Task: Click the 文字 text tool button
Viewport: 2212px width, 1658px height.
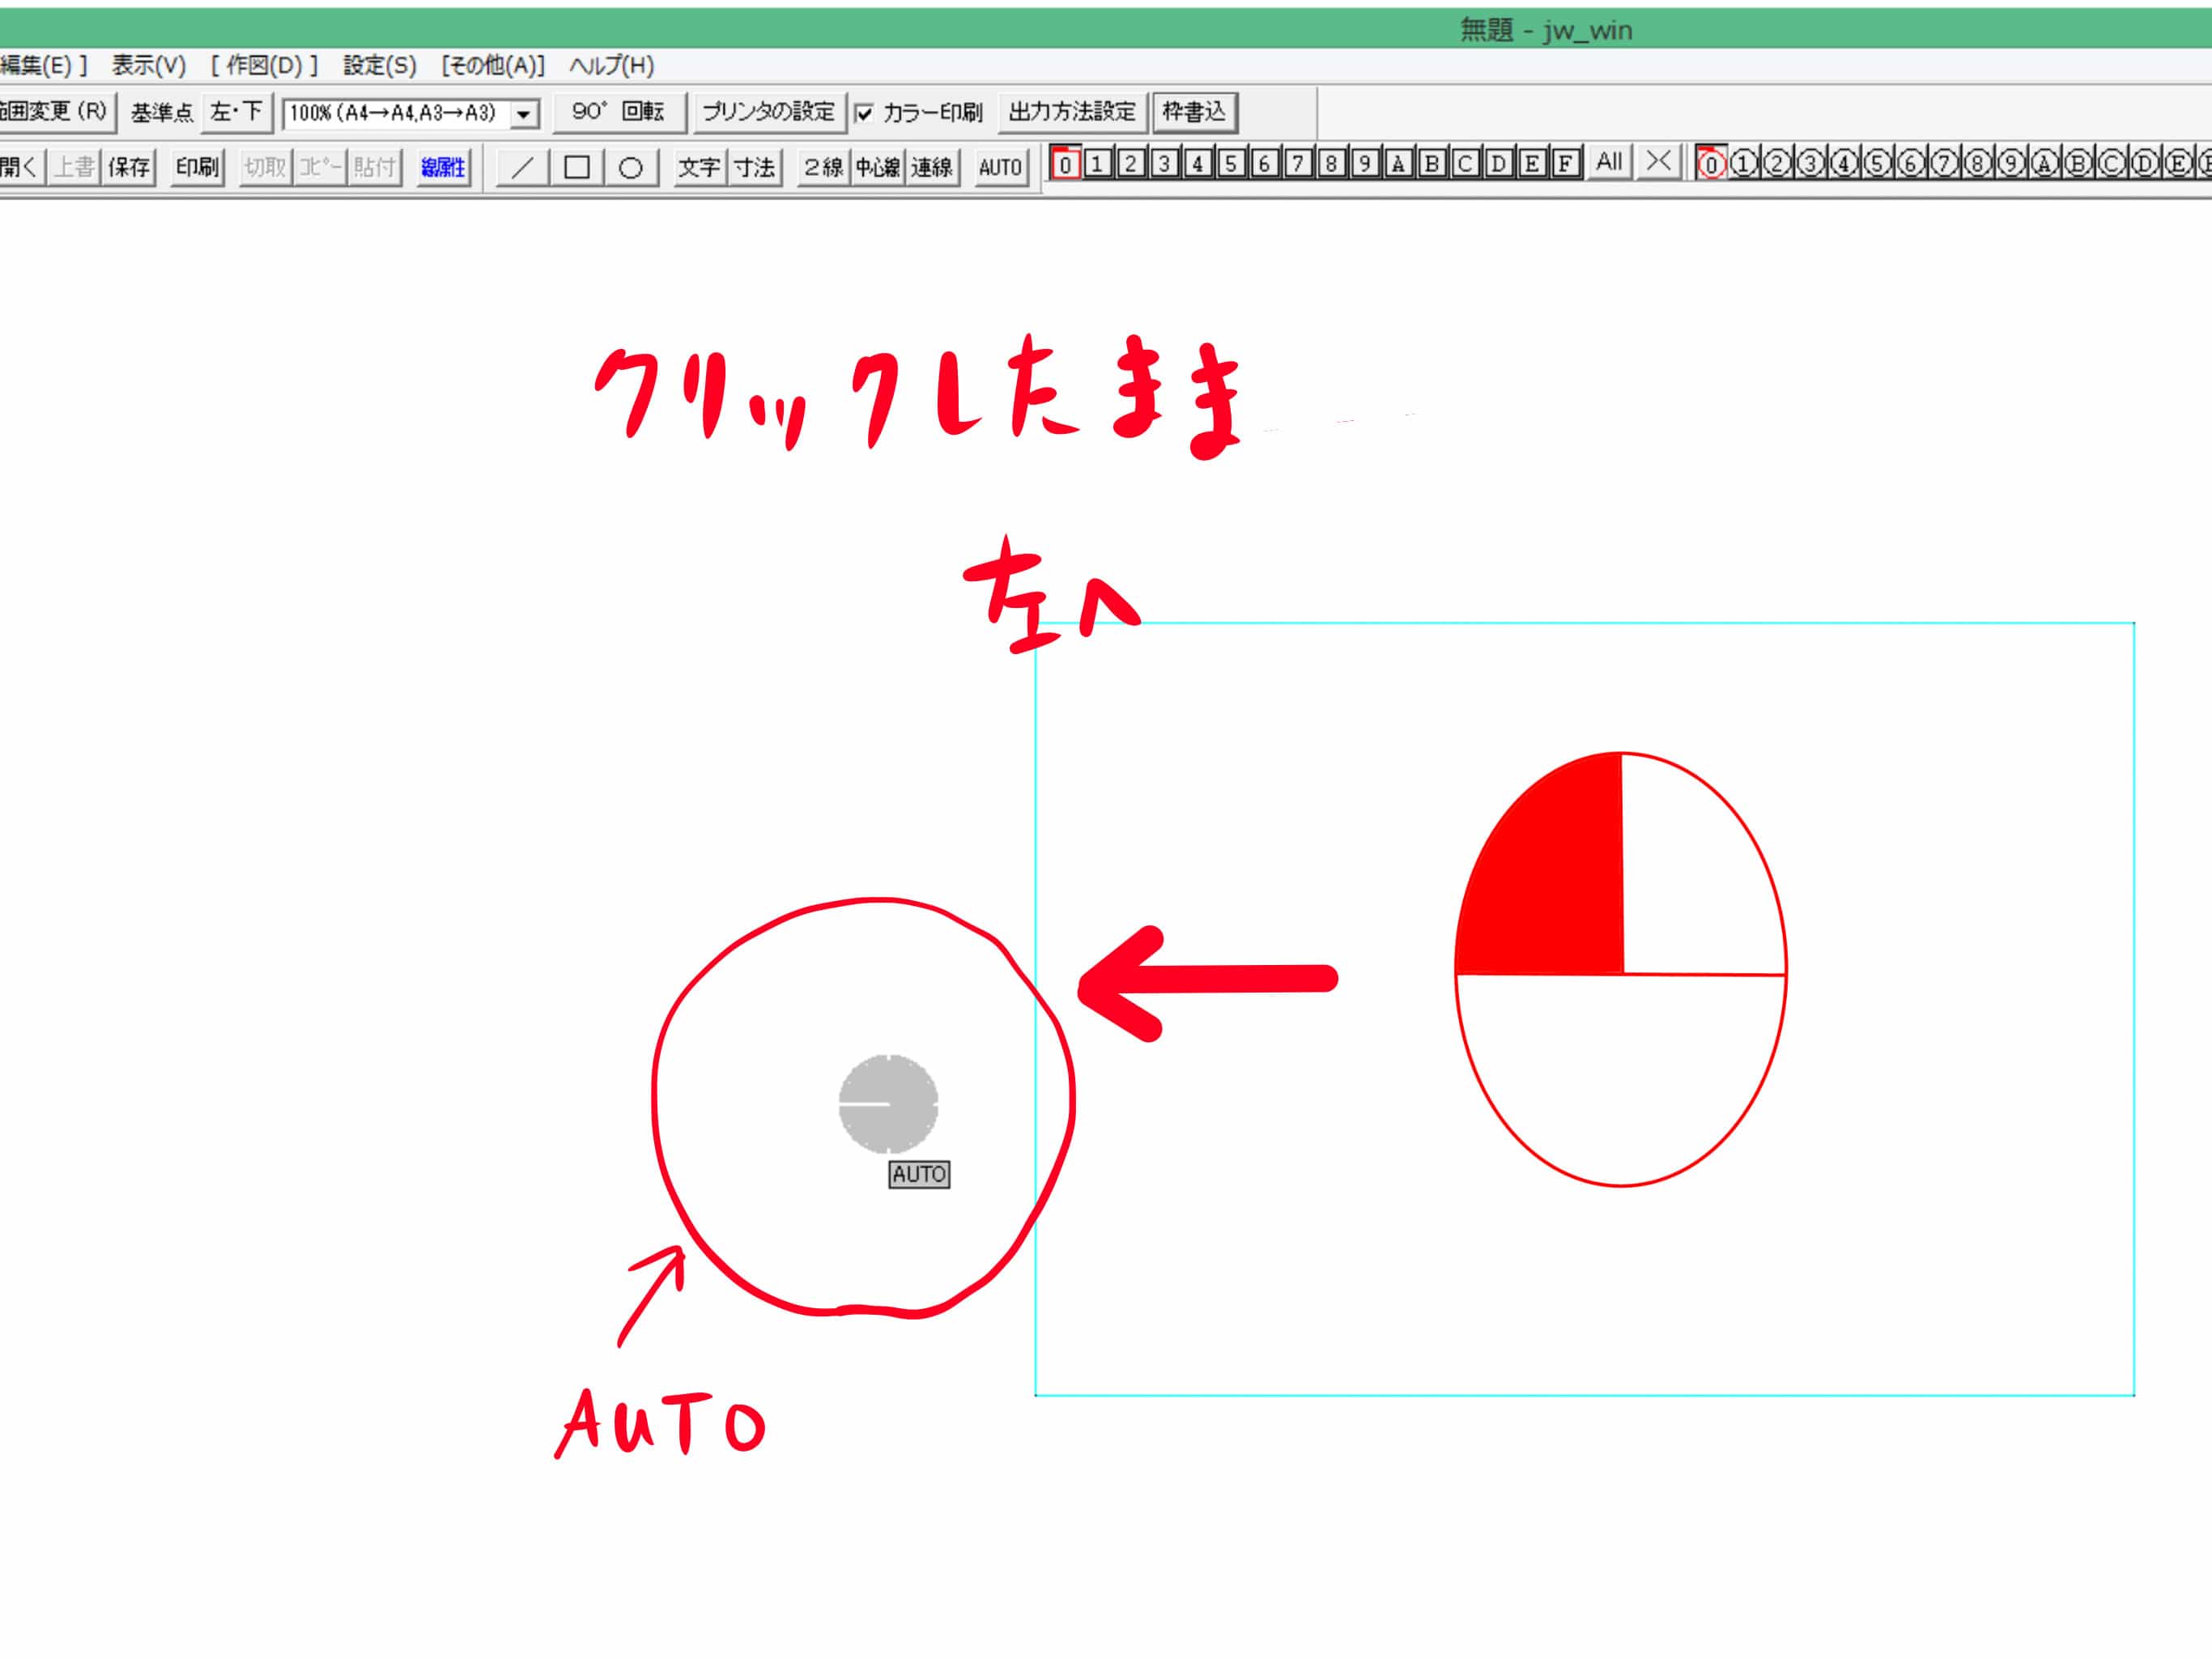Action: [699, 167]
